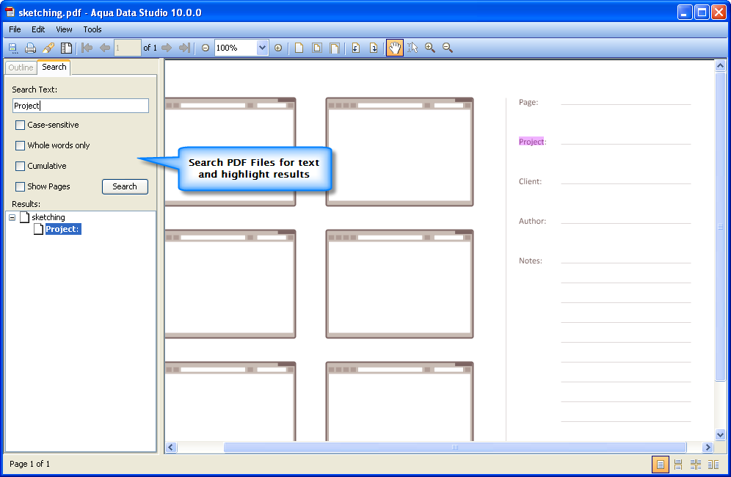This screenshot has width=731, height=477.
Task: Switch to the Outline tab
Action: (21, 68)
